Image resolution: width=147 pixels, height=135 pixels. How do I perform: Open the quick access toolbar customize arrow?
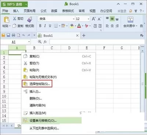tap(34, 35)
